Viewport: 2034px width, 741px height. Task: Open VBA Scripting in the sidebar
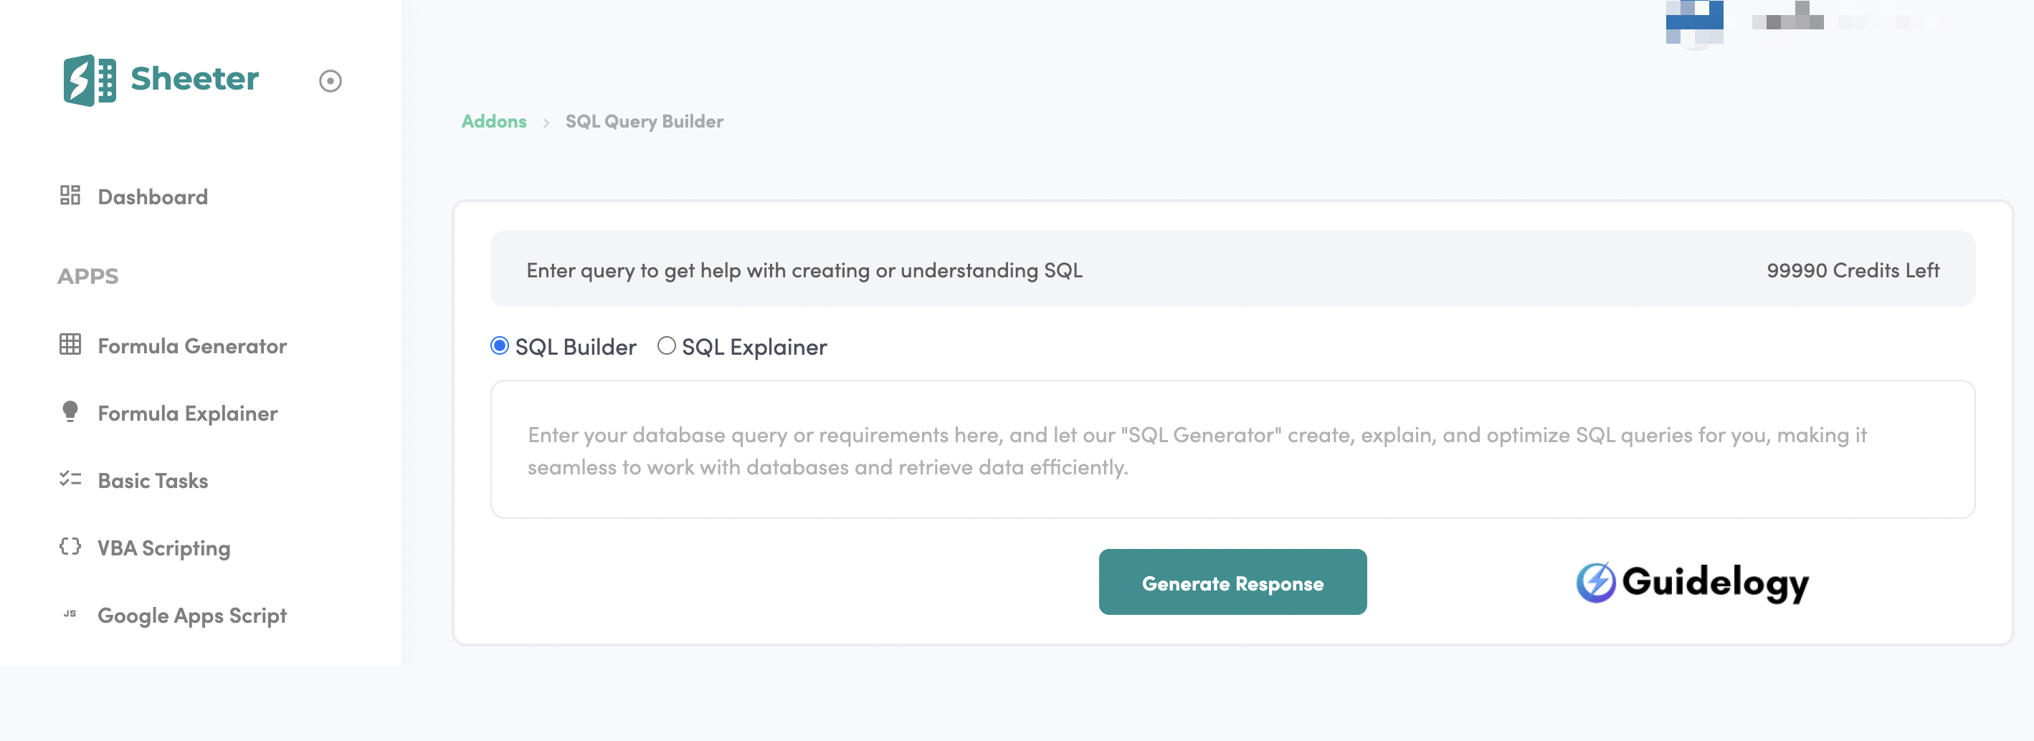point(163,548)
